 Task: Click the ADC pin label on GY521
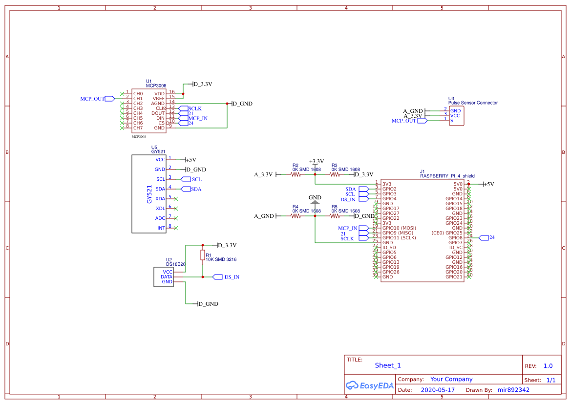tap(160, 218)
